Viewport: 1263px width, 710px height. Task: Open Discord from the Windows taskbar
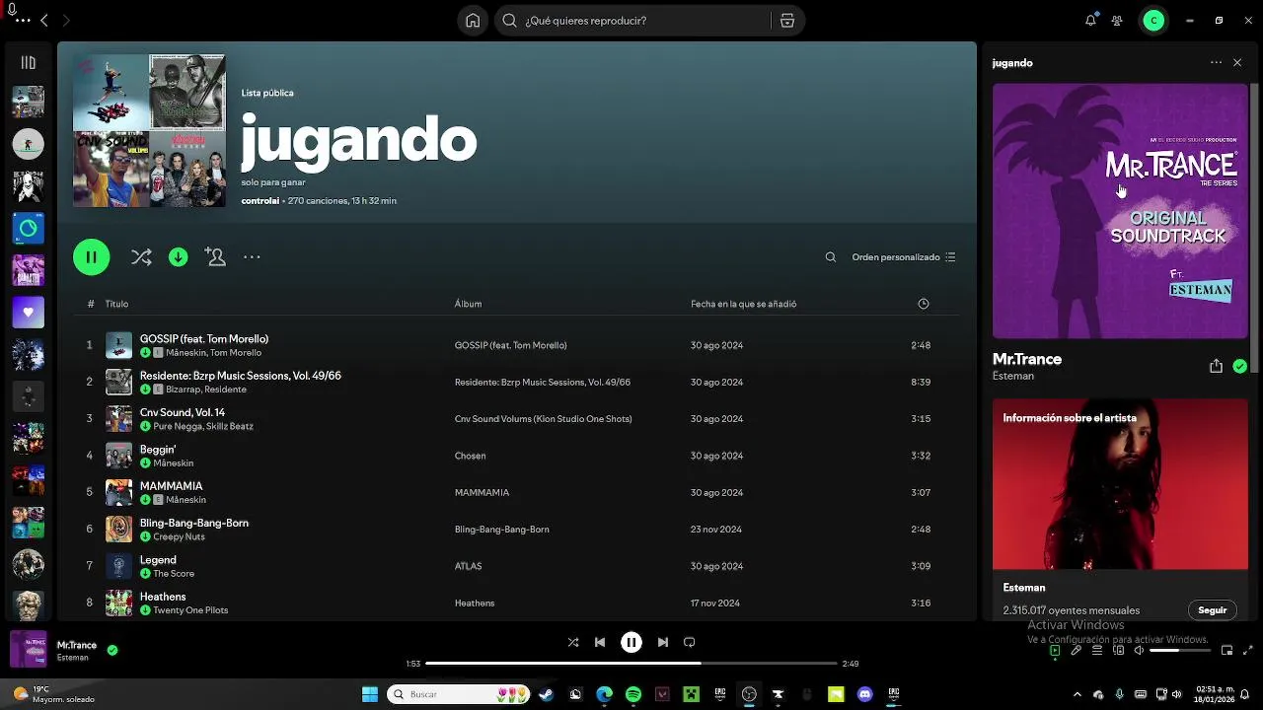click(865, 694)
